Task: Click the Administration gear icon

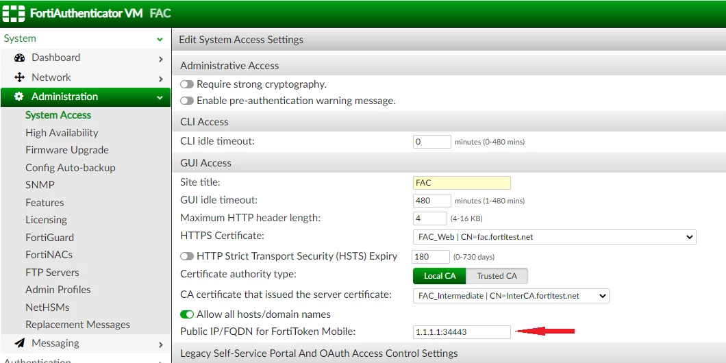Action: [19, 97]
